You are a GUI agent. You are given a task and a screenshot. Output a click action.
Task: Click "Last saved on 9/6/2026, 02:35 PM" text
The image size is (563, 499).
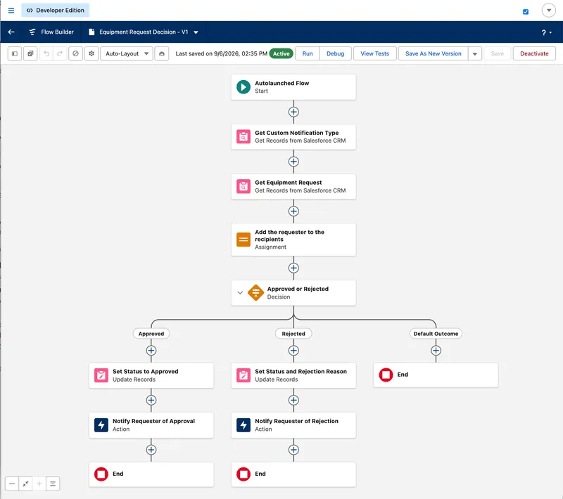pyautogui.click(x=221, y=53)
